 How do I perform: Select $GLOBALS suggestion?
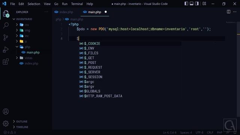130,91
